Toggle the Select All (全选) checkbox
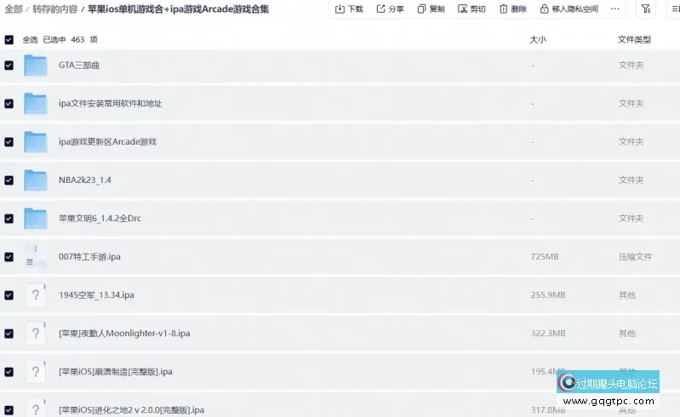The image size is (680, 417). (x=9, y=39)
